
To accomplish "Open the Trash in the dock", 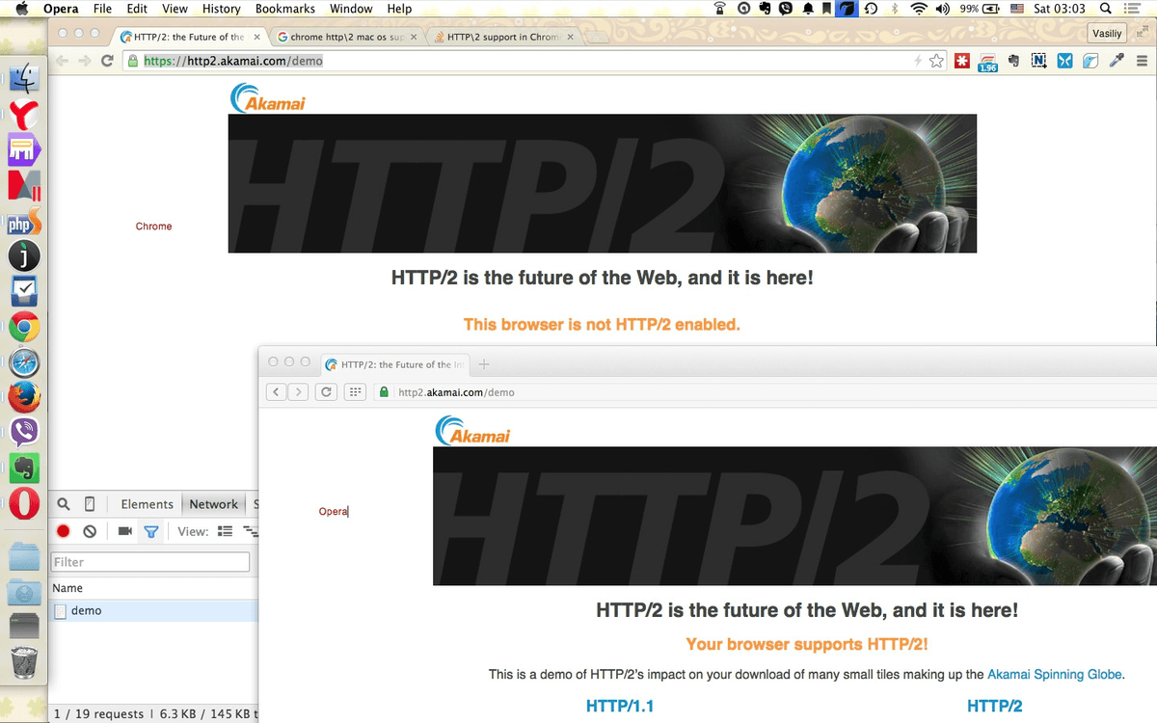I will (x=24, y=662).
